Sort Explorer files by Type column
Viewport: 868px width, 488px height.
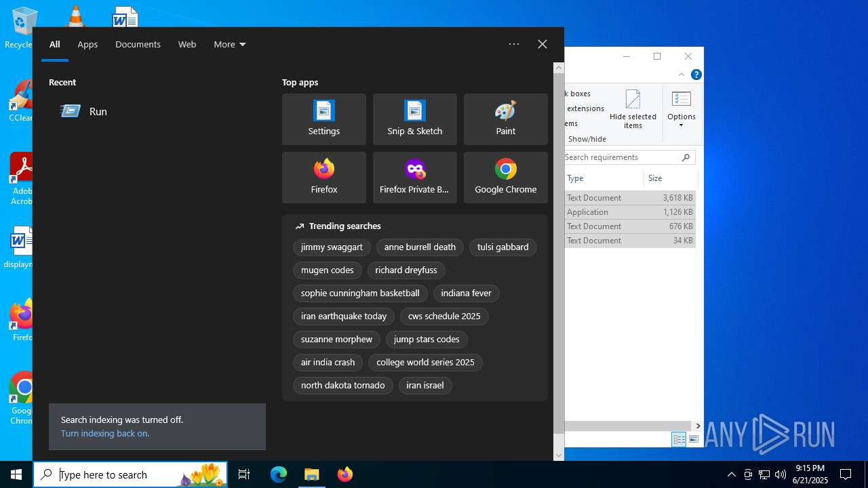coord(604,178)
